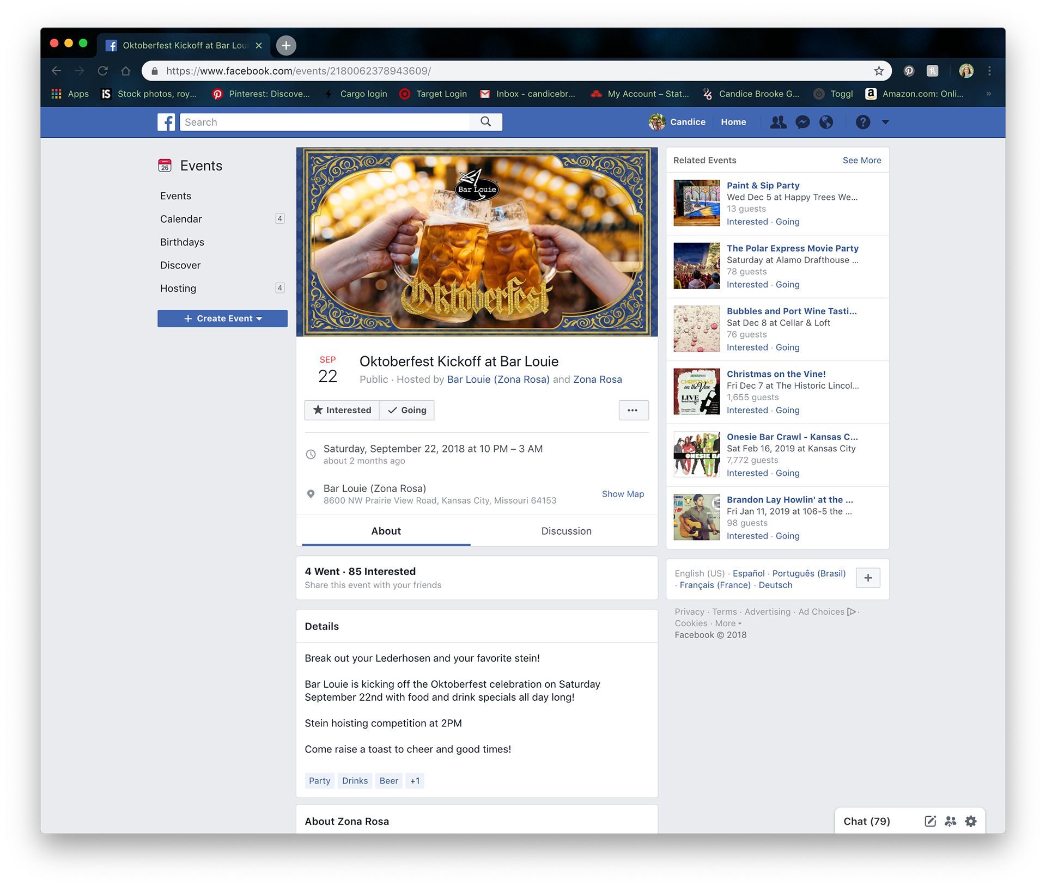Click Bar Louie (Zona Rosa) host link
Image resolution: width=1046 pixels, height=887 pixels.
click(498, 380)
